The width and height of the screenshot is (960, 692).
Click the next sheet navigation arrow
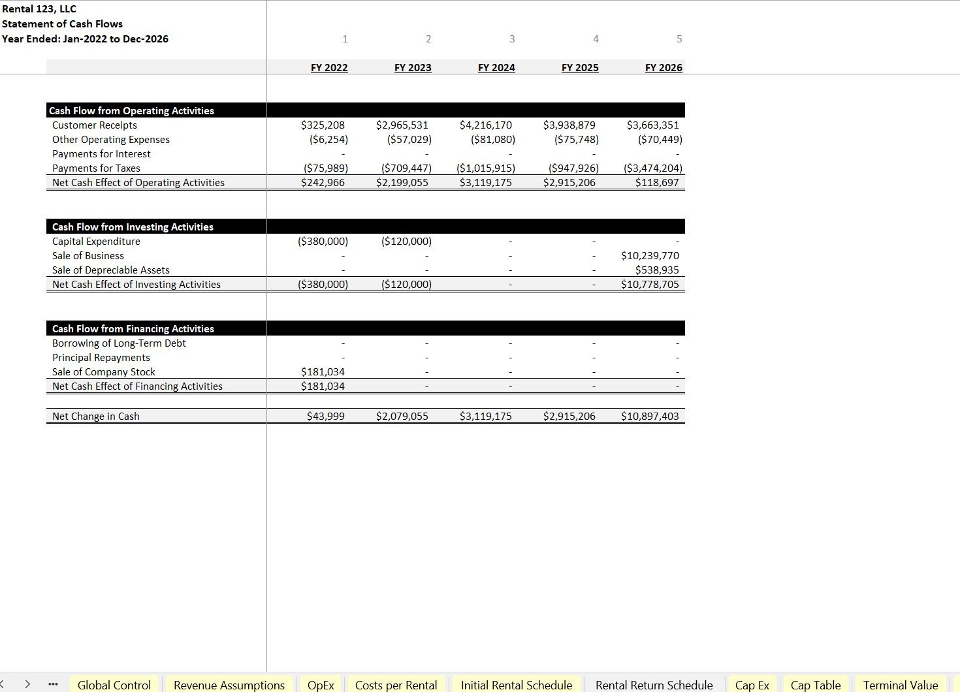point(27,684)
